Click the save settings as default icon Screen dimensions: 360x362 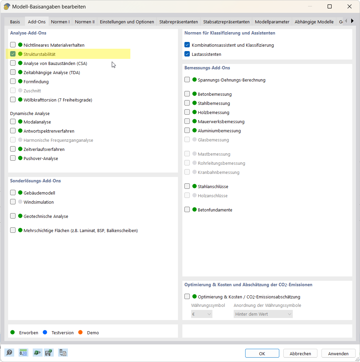[49, 353]
